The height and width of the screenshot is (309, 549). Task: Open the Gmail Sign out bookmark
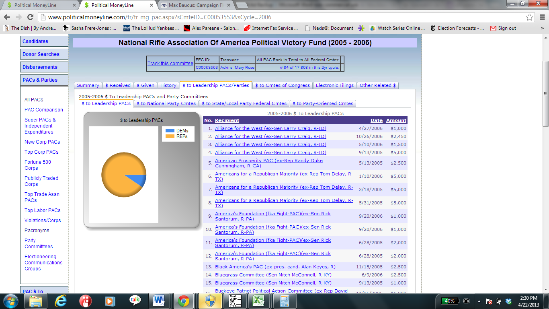click(503, 28)
